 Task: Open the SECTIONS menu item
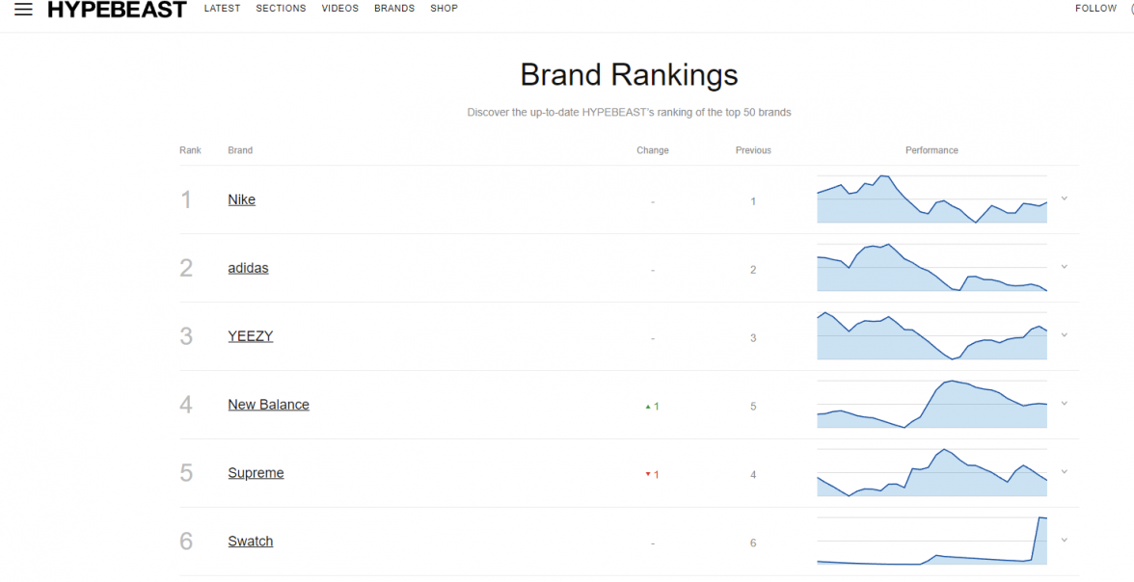point(281,9)
